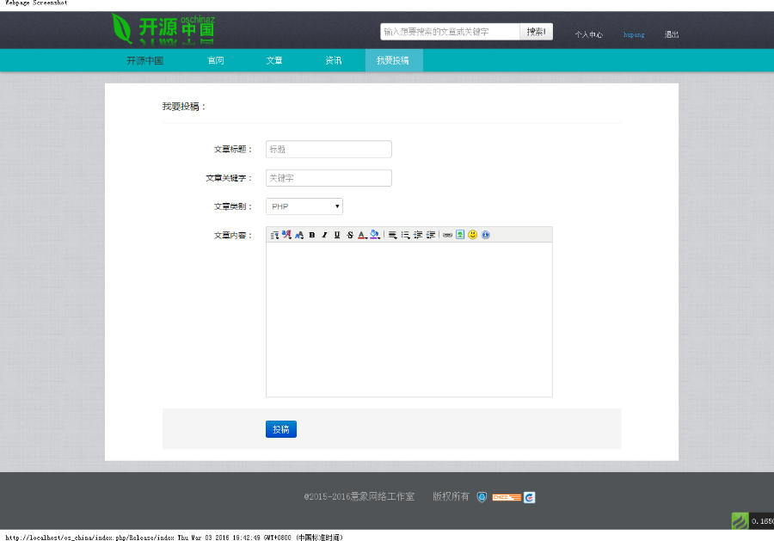
Task: Open the text color picker in editor
Action: (361, 233)
